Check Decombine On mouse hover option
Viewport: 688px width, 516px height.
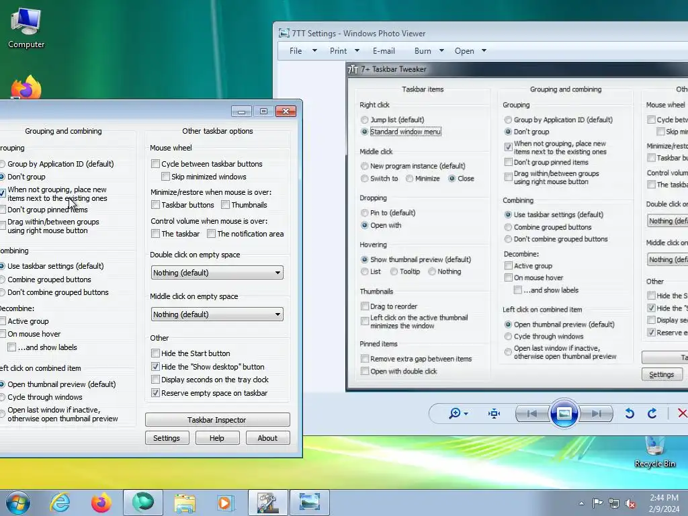pyautogui.click(x=2, y=334)
